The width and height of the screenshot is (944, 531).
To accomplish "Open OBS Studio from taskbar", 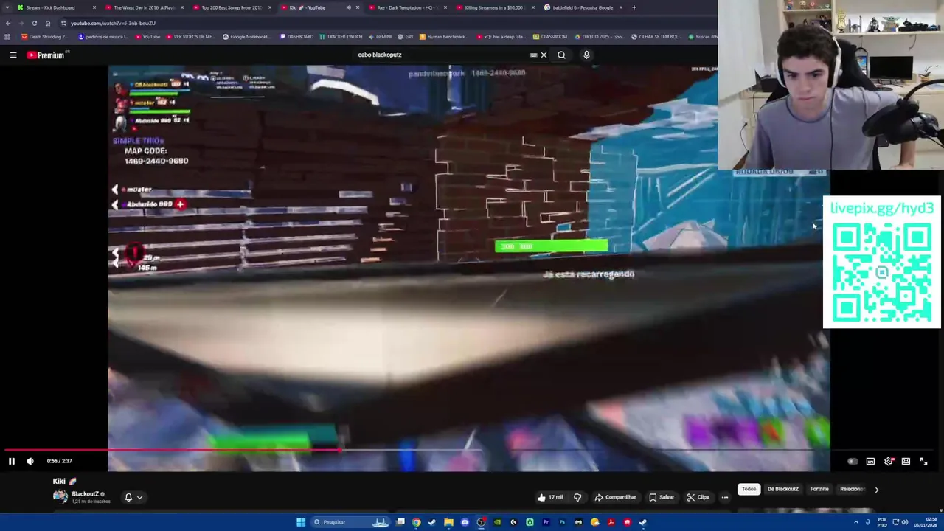I will (481, 522).
